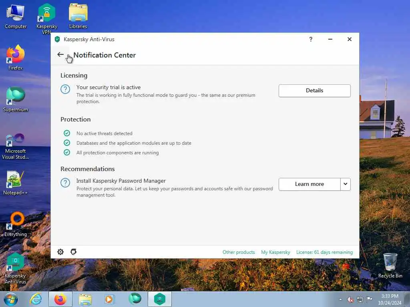Click License: 61 days remaining link
410x307 pixels.
click(324, 252)
